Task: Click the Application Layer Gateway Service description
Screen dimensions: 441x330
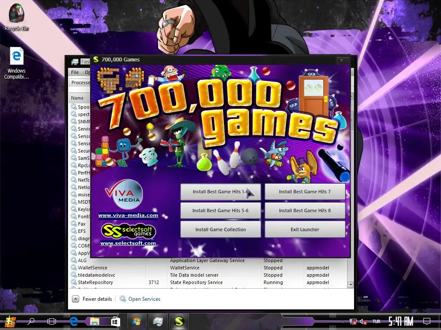Action: pyautogui.click(x=207, y=260)
